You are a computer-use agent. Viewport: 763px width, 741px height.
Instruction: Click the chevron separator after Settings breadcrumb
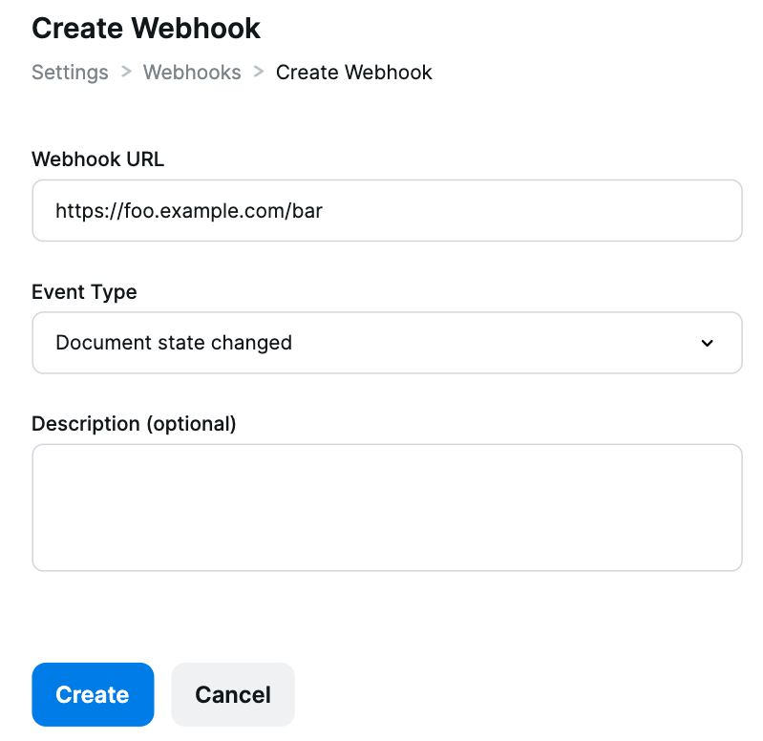click(126, 72)
